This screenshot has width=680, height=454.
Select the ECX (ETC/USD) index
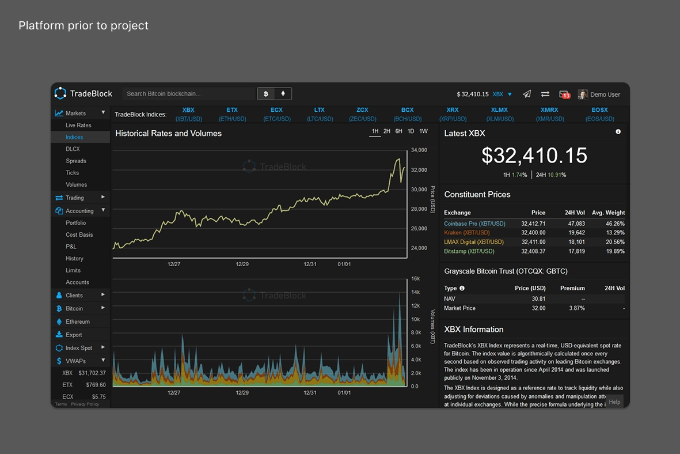(277, 114)
